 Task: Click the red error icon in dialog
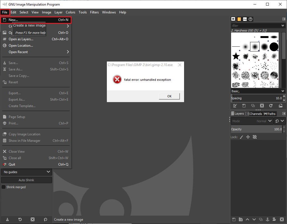click(117, 80)
